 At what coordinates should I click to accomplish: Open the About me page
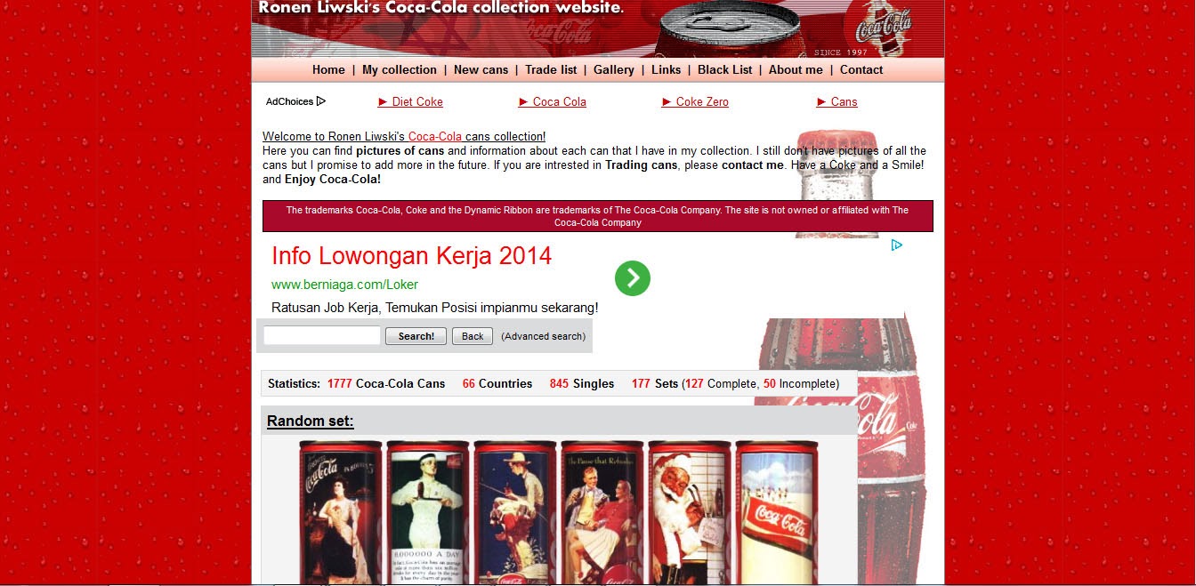click(796, 70)
